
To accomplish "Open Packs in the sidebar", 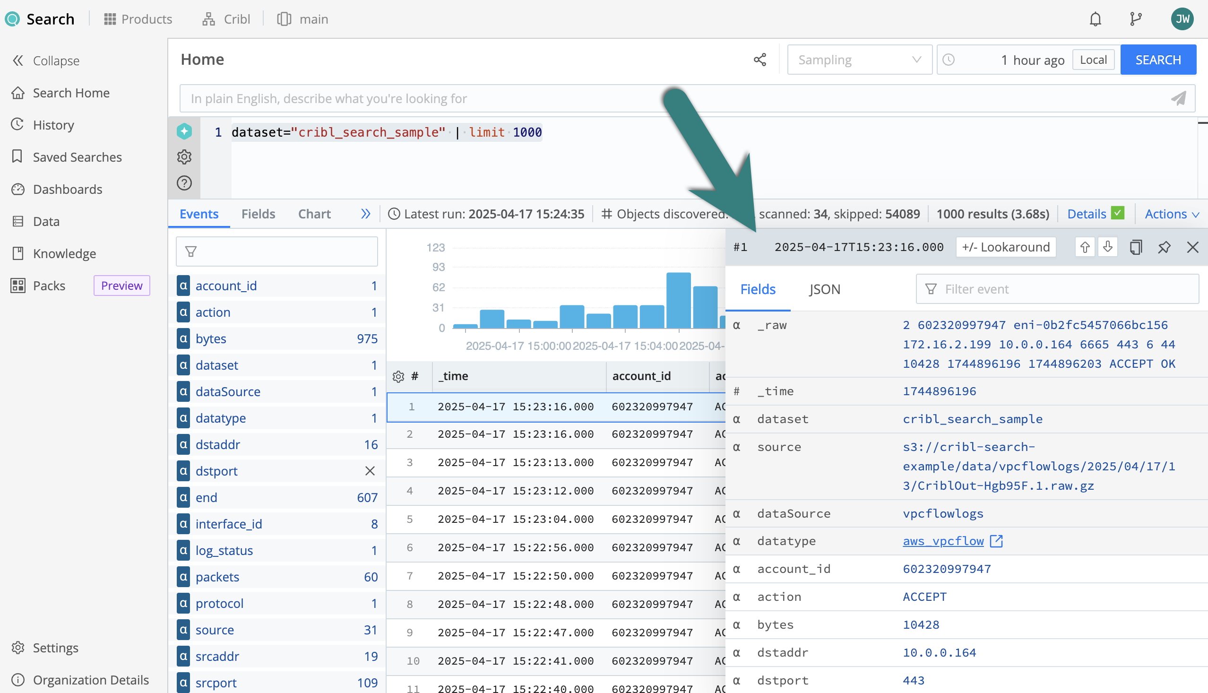I will tap(38, 286).
